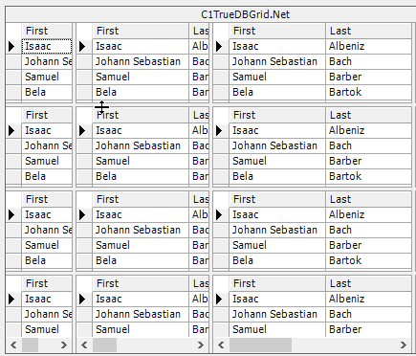Click the scroll thumb of the widest right pane
This screenshot has height=356, width=416.
pos(260,345)
